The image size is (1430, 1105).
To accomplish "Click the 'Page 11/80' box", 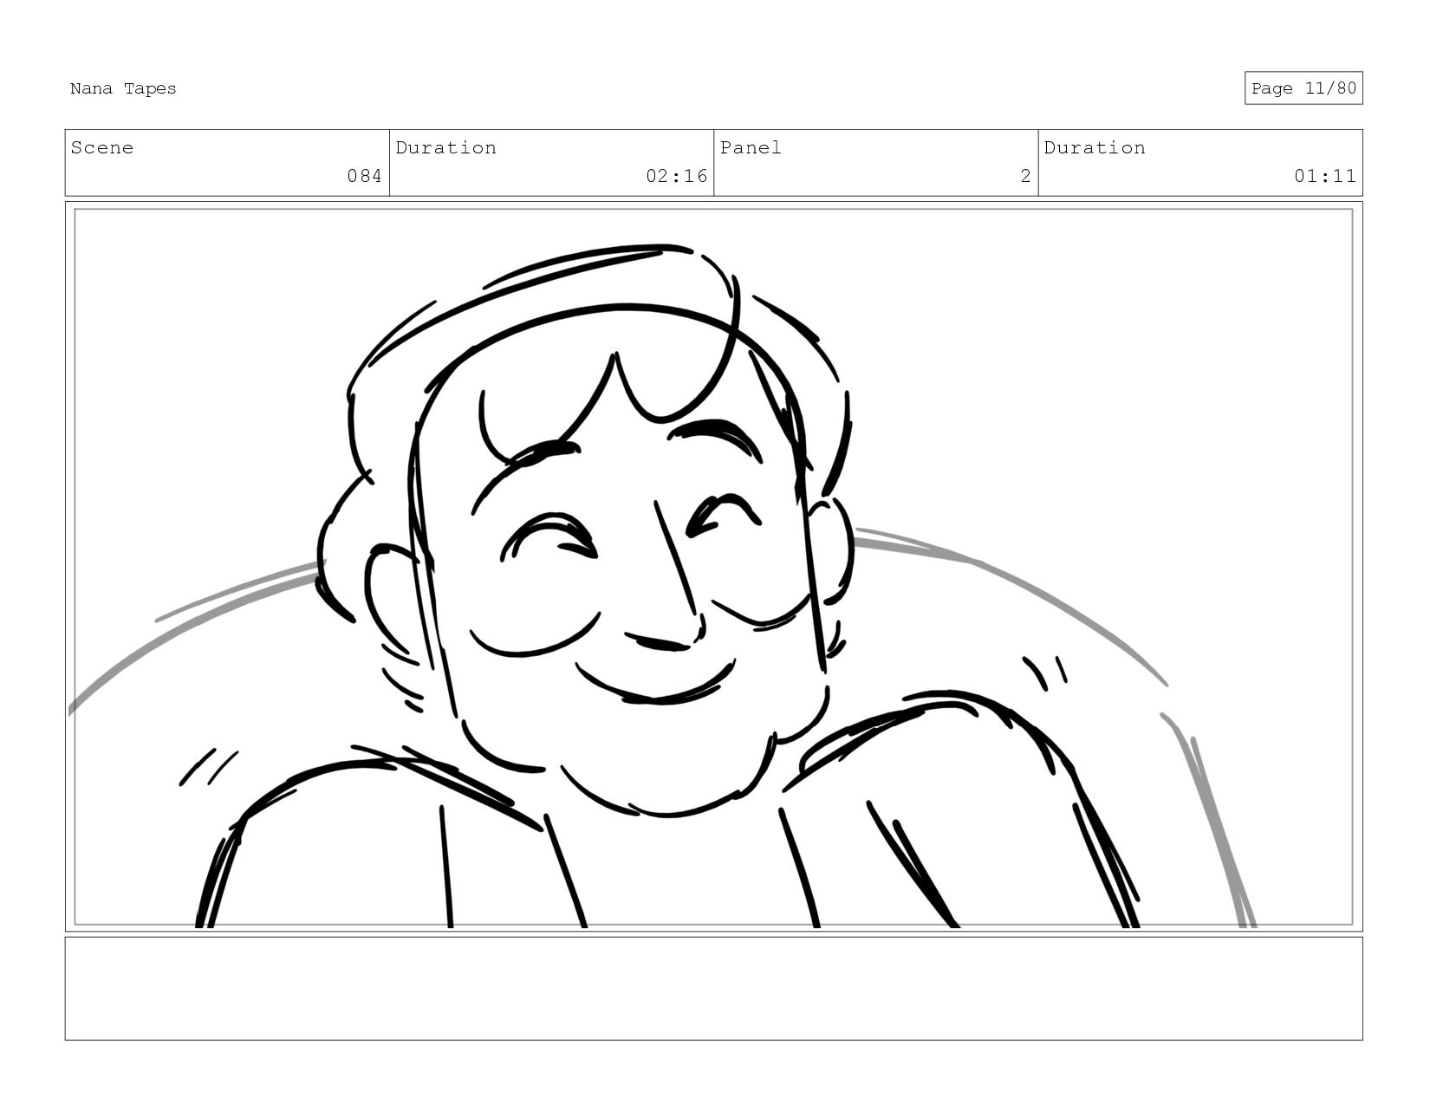I will [1303, 88].
